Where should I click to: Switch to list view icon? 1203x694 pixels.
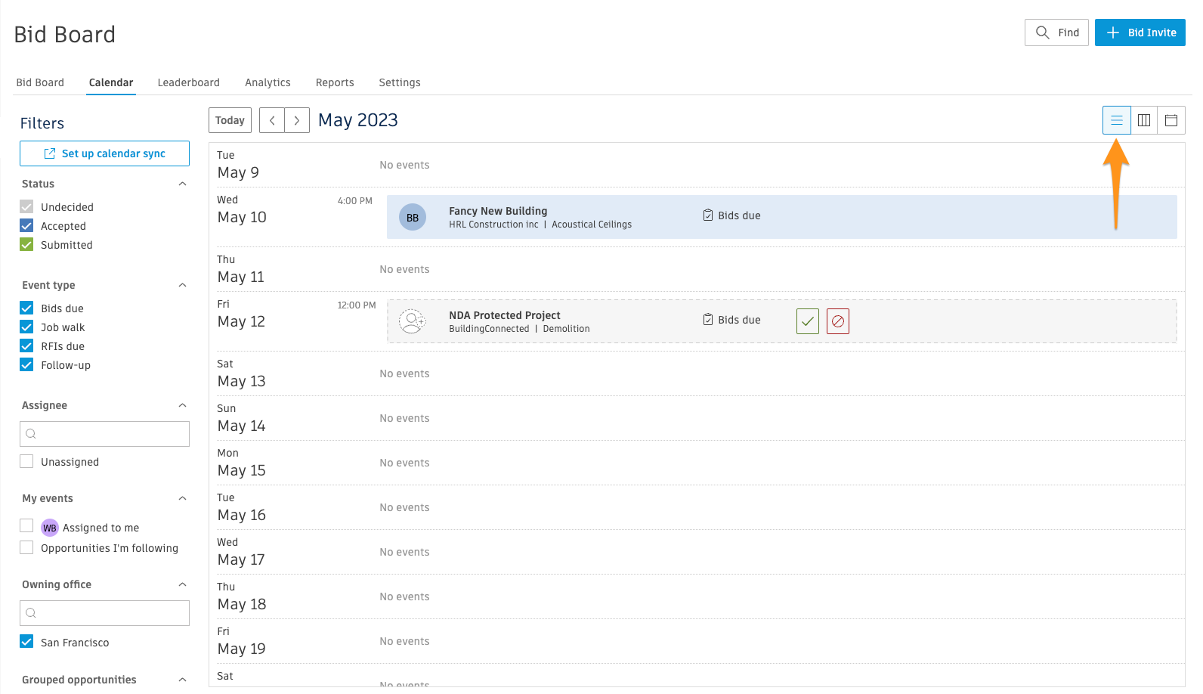[1116, 120]
